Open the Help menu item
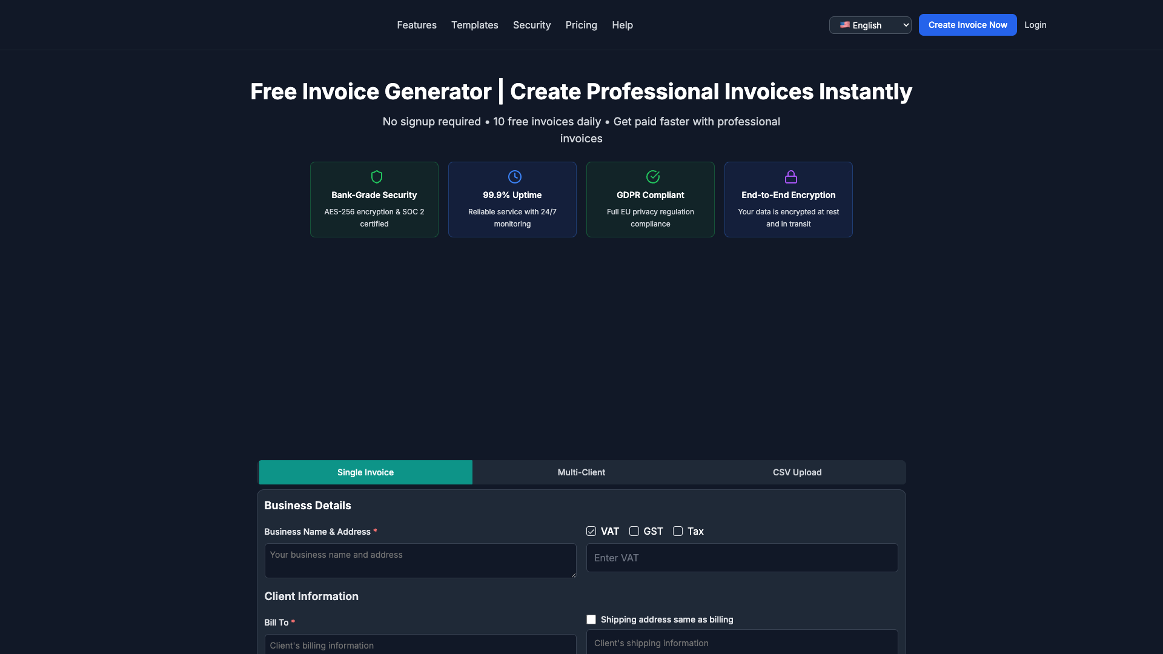Viewport: 1163px width, 654px height. 622,25
